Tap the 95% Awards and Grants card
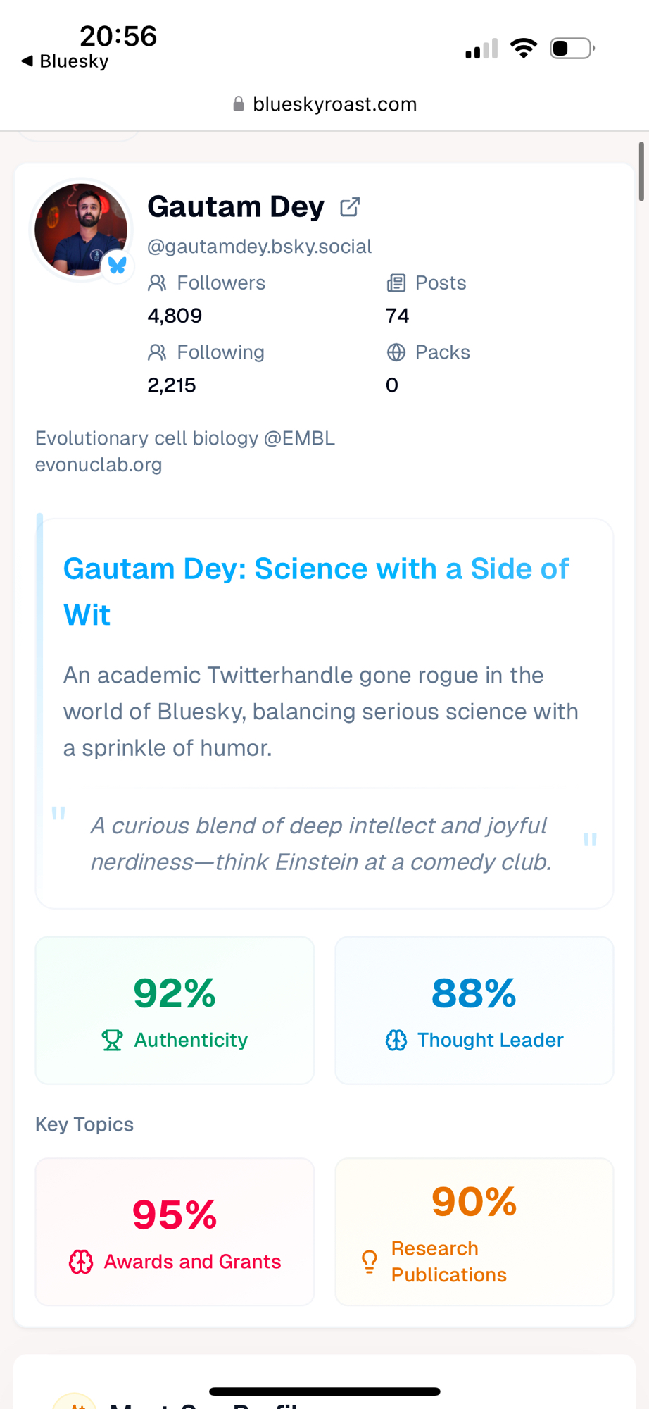Screen dimensions: 649x1409 coord(175,1231)
